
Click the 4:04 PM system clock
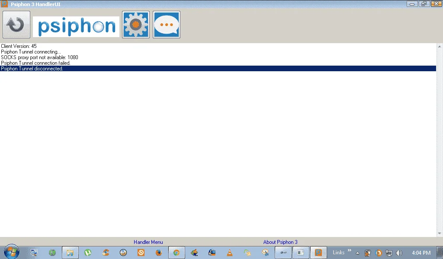(421, 253)
